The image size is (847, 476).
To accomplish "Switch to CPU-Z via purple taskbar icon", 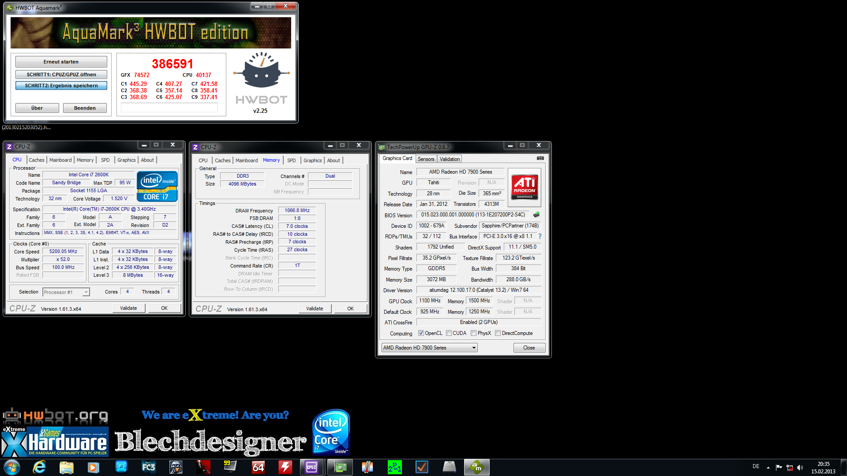I will point(312,467).
